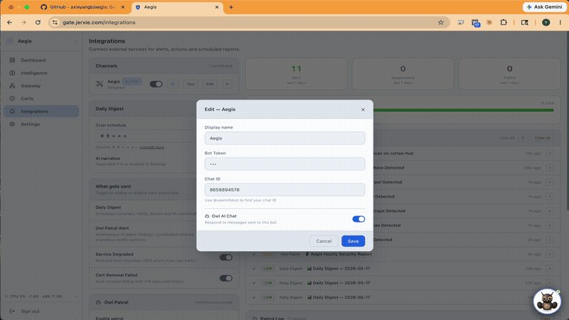Click the Cron schedule input field
The image size is (569, 320).
tap(146, 136)
